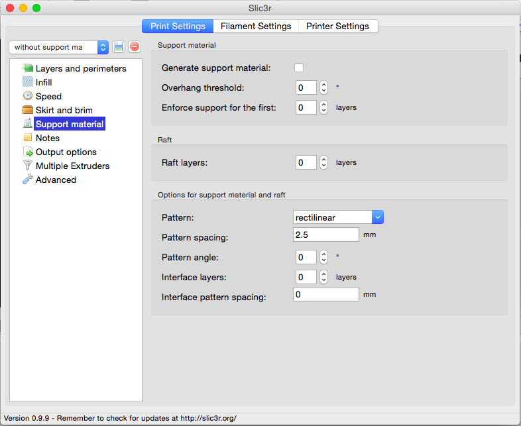Click the Output options page icon

28,152
